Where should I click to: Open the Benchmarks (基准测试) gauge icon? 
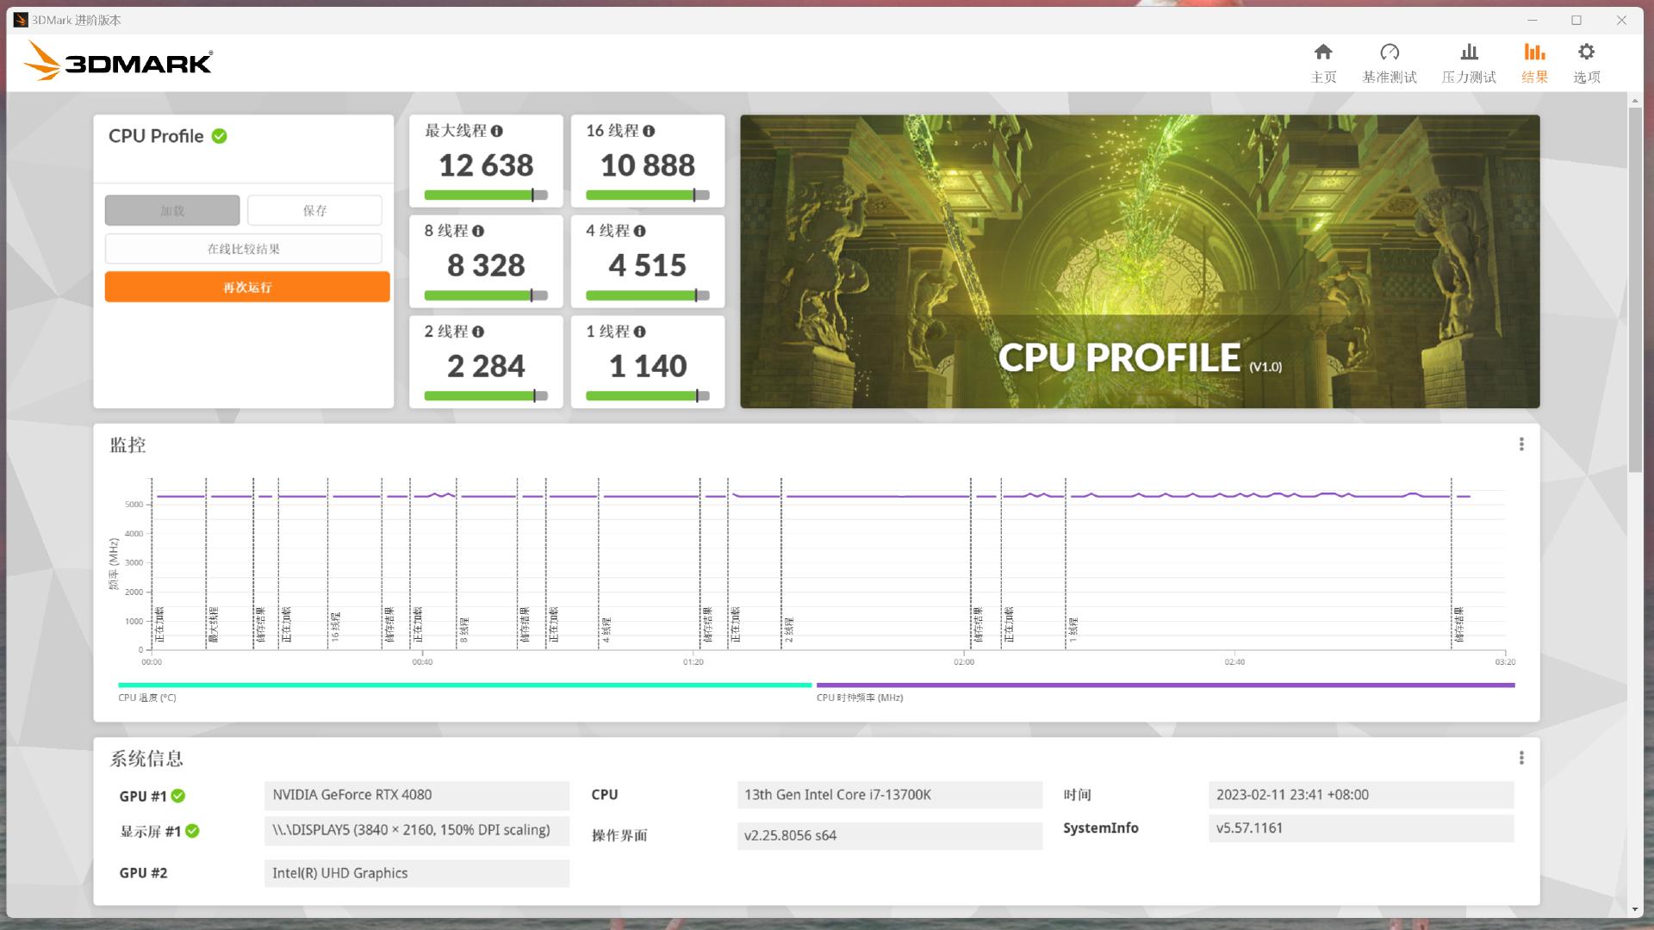1389,53
